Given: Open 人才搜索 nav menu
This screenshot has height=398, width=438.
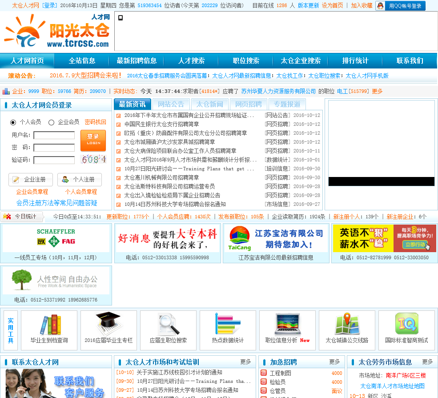Looking at the screenshot, I should coord(191,60).
